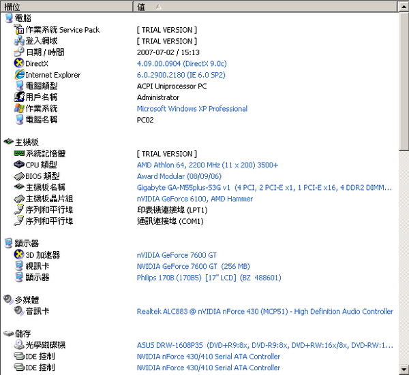409x375 pixels.
Task: Click the 日期 / 時間 clock icon
Action: (19, 52)
